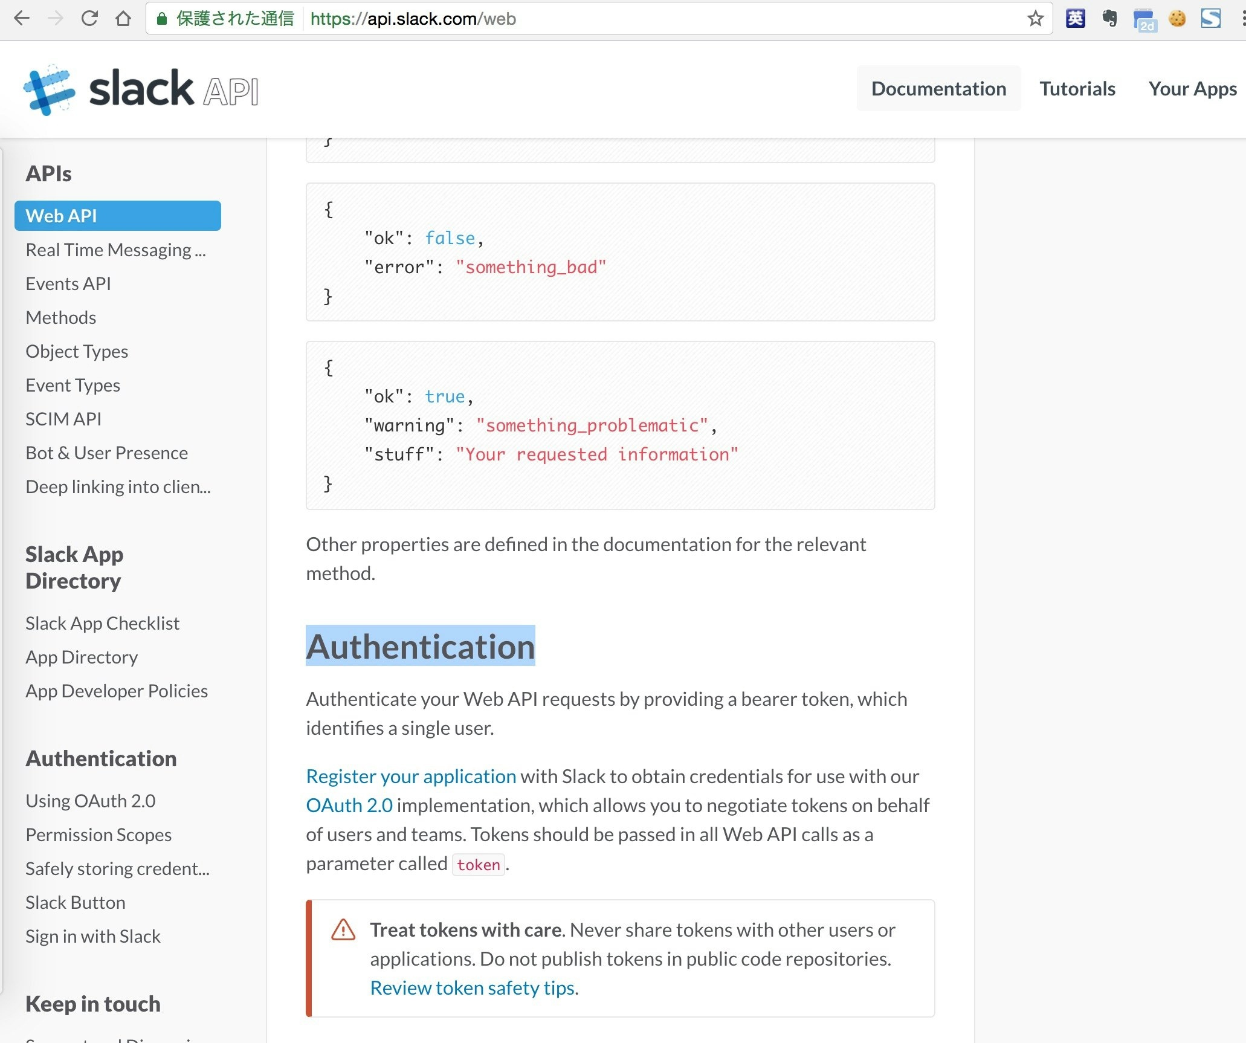
Task: Open App Directory sidebar link
Action: click(82, 657)
